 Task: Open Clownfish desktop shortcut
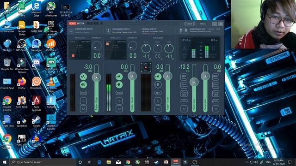coord(36,83)
